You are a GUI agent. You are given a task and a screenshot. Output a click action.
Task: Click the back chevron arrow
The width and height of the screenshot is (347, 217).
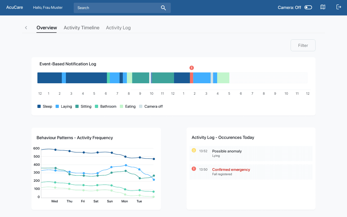pos(26,28)
